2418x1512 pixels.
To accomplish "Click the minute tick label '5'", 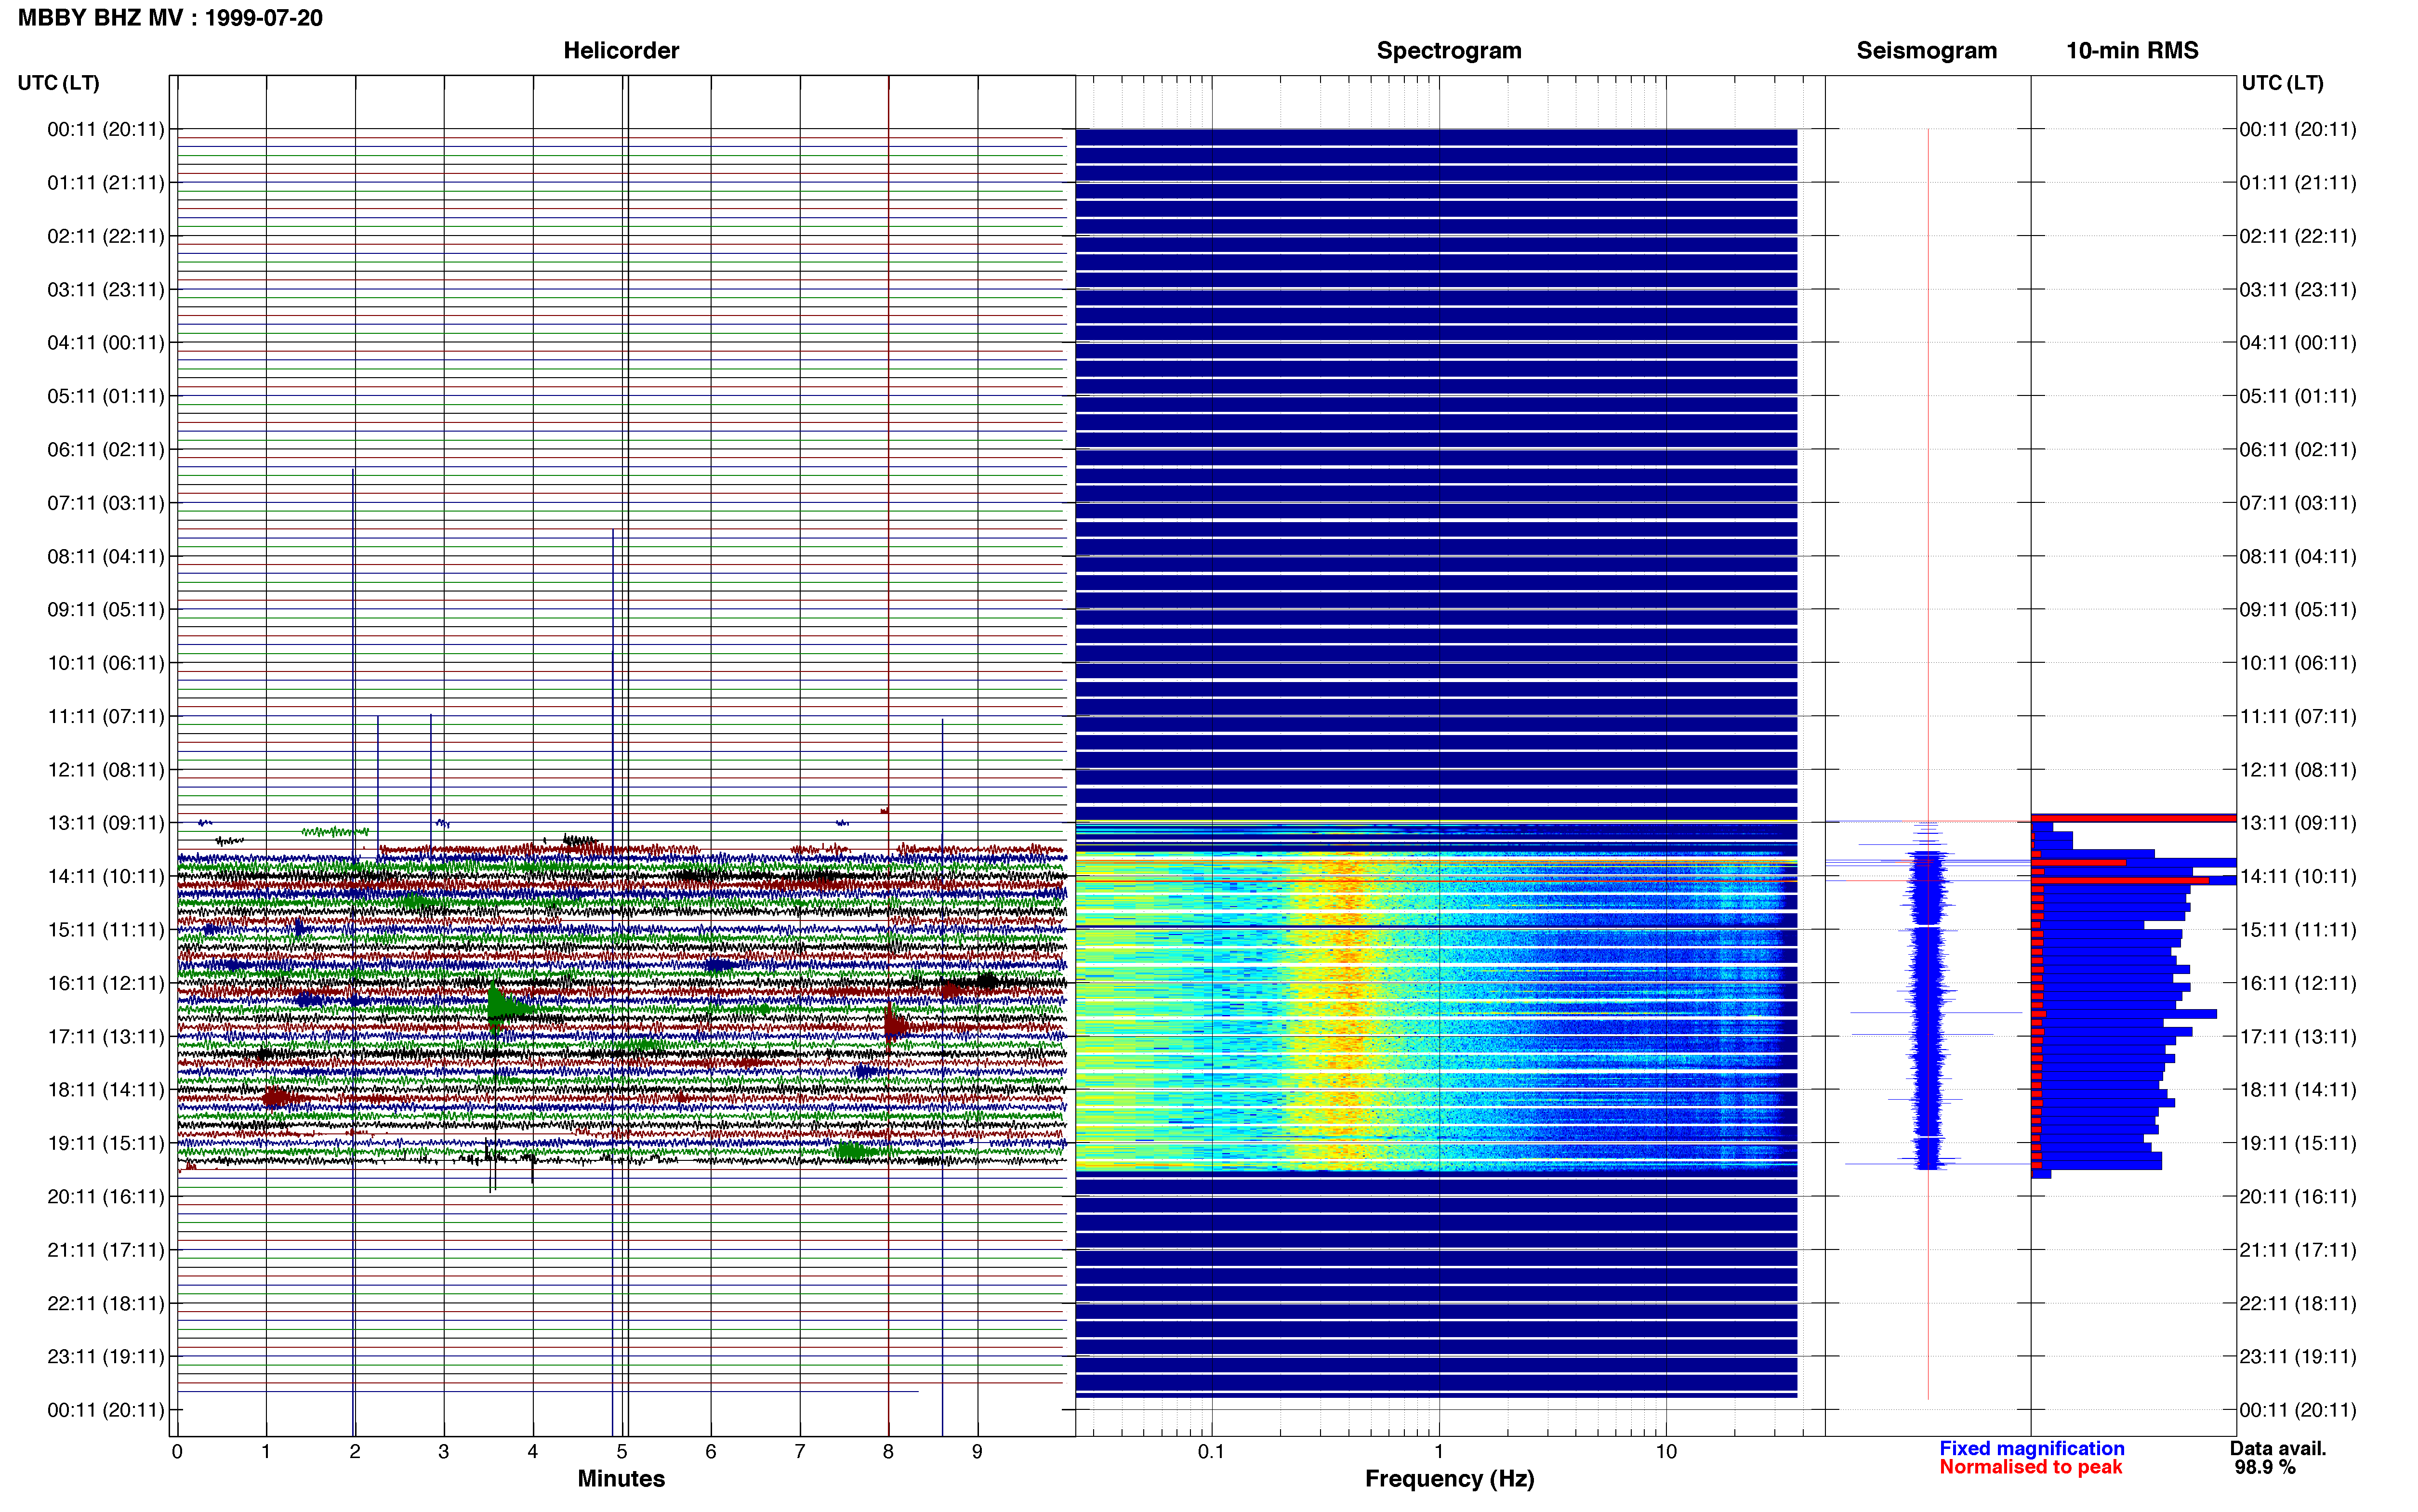I will 622,1452.
